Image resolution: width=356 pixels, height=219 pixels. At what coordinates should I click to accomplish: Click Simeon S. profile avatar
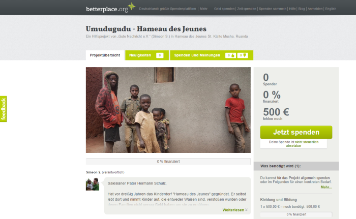(x=93, y=184)
